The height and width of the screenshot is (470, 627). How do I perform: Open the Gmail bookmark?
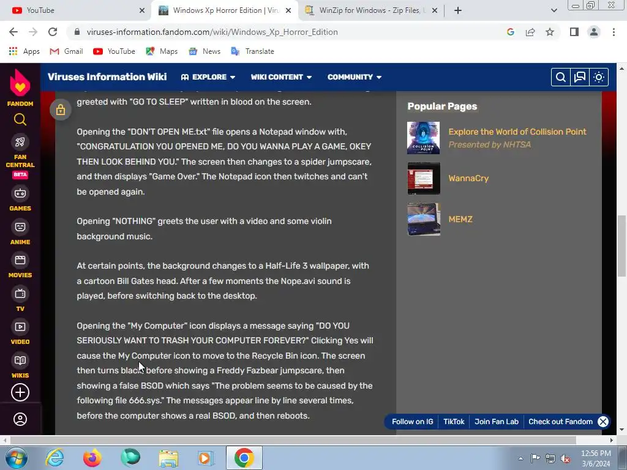[66, 51]
